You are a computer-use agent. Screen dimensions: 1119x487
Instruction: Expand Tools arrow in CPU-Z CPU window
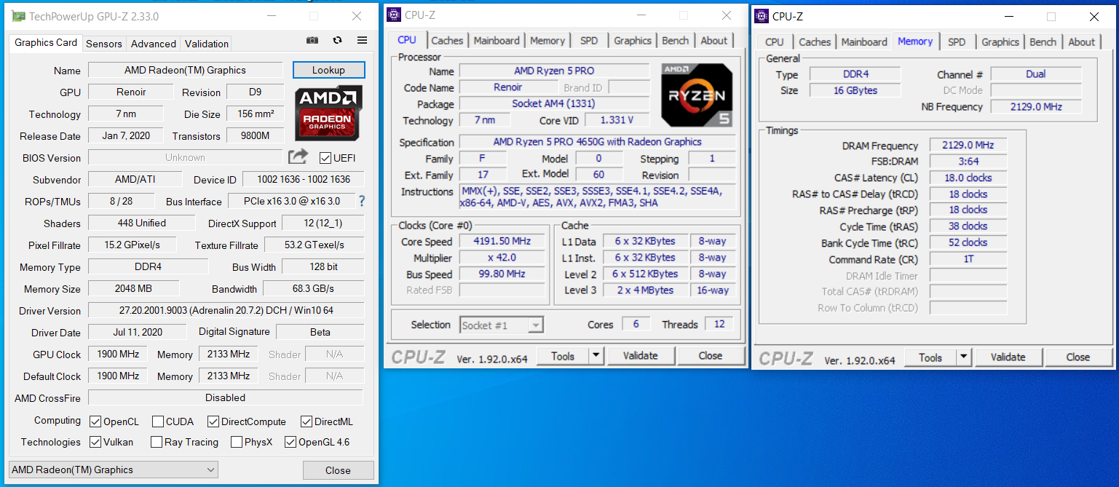pos(596,356)
